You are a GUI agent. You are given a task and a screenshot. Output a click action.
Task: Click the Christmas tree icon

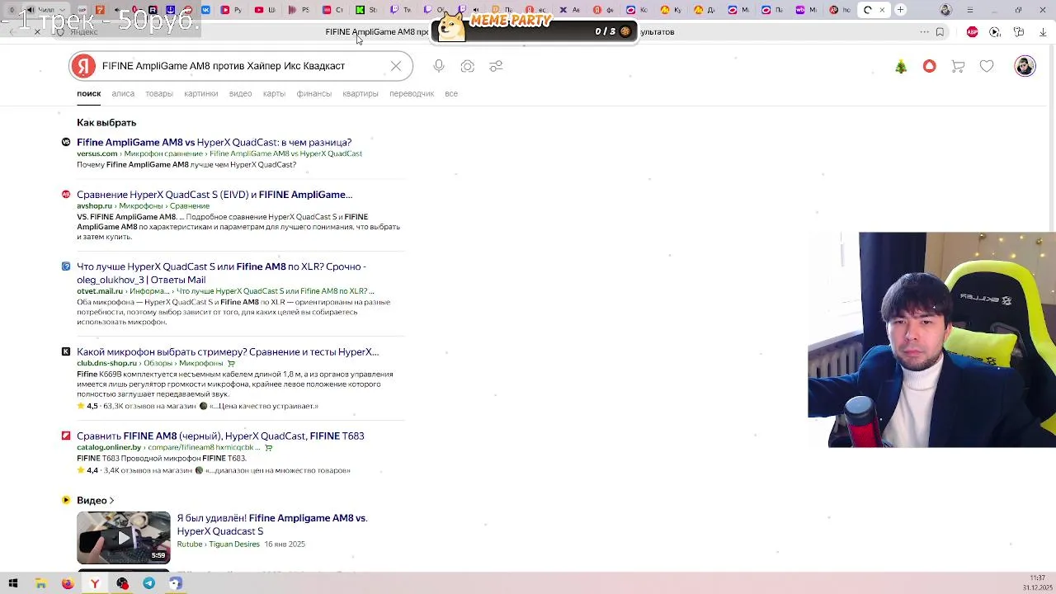[x=901, y=66]
